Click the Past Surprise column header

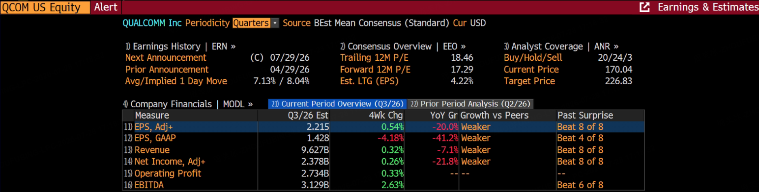(585, 116)
